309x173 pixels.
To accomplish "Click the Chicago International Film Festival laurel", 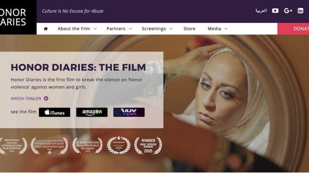I will [x=13, y=146].
